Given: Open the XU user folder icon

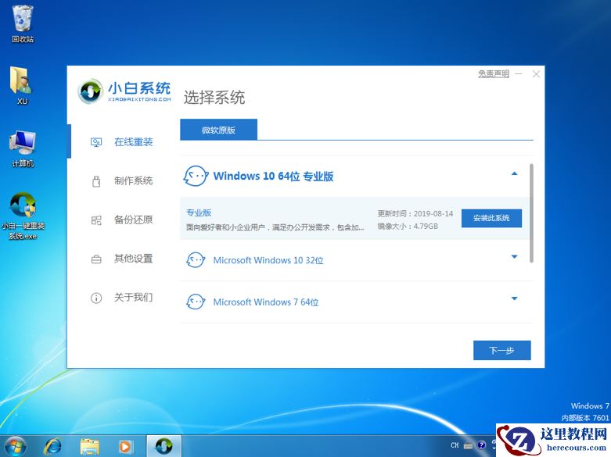Looking at the screenshot, I should [x=22, y=85].
